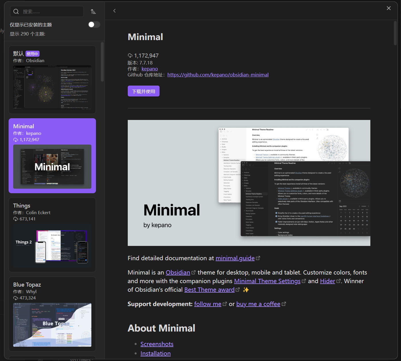Open the Best Theme award link
The image size is (401, 361).
click(x=209, y=290)
